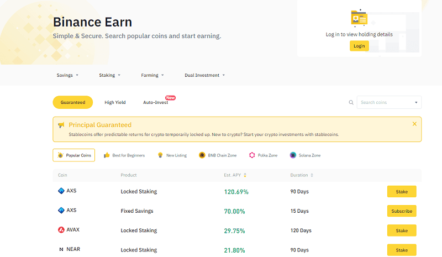Select the Popular Coins filter
442x257 pixels.
[x=74, y=155]
